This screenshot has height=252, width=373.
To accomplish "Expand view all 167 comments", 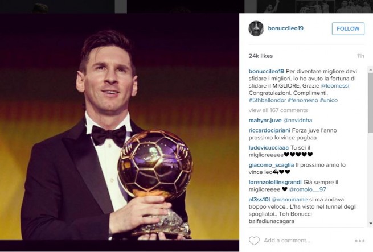I will click(278, 110).
